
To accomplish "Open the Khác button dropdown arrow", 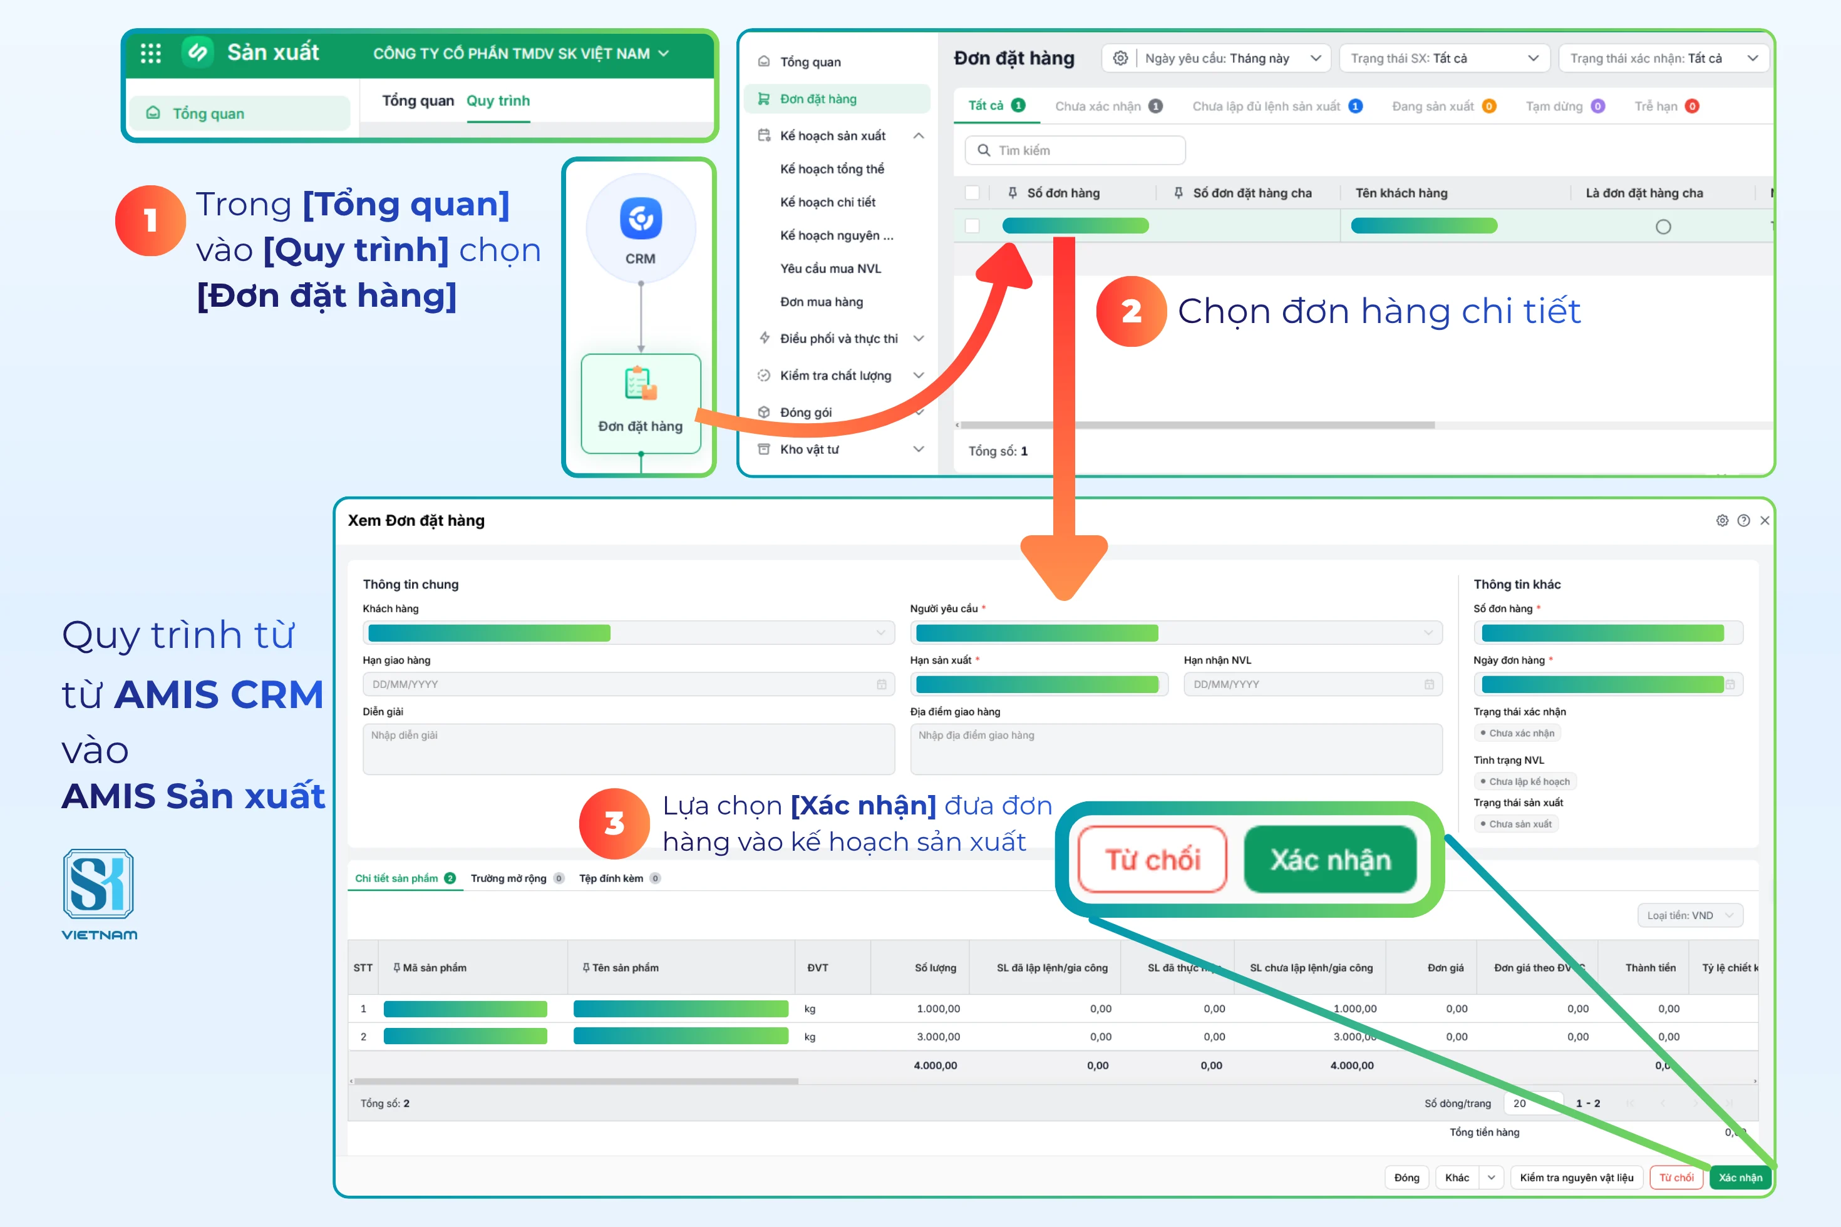I will pos(1491,1178).
